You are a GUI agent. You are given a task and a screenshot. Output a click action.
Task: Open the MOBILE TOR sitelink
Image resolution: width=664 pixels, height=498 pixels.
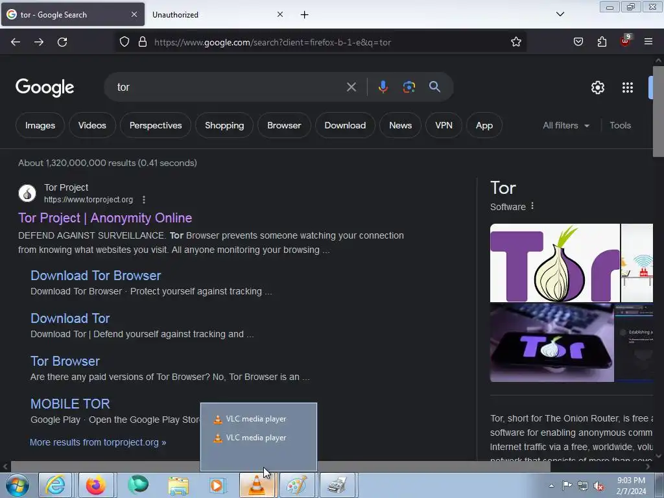coord(70,404)
